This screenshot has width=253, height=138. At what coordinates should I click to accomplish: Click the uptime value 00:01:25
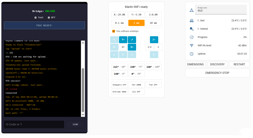tap(242, 54)
